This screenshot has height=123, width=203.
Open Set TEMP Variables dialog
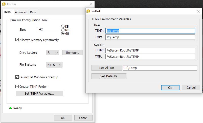click(39, 93)
